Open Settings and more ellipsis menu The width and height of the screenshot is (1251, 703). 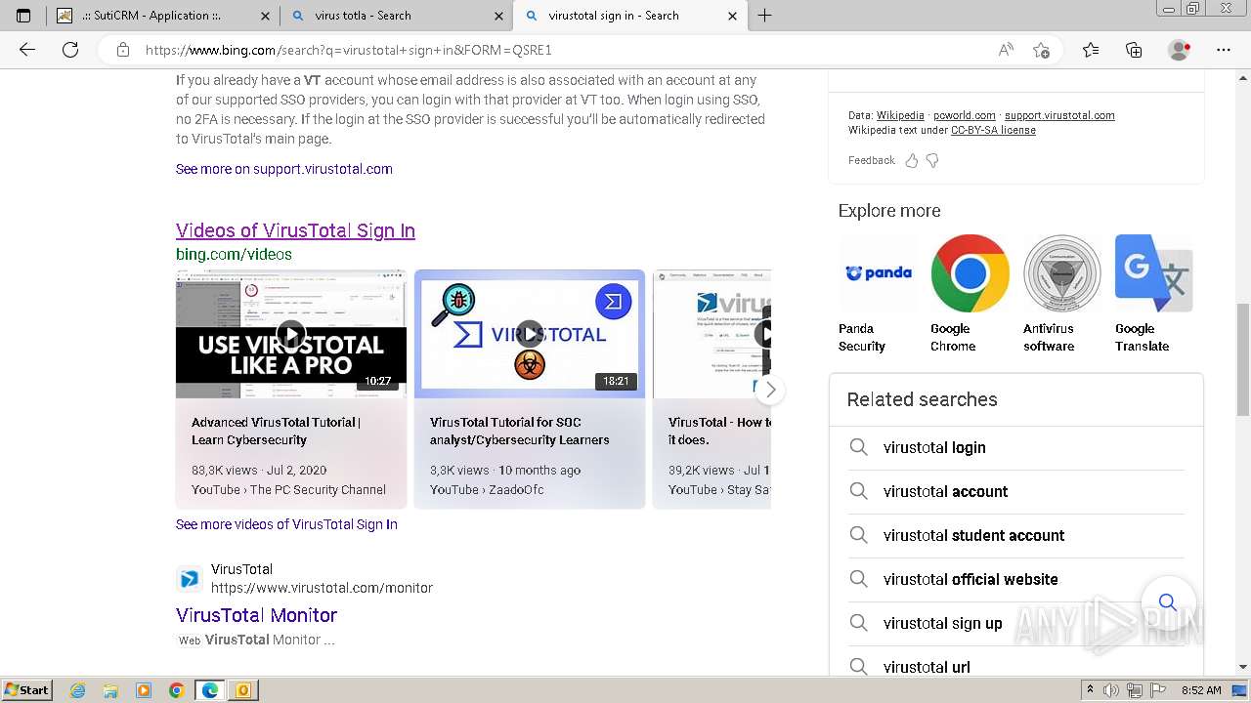[1224, 50]
